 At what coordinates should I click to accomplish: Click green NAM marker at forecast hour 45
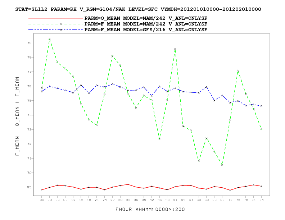pos(159,139)
